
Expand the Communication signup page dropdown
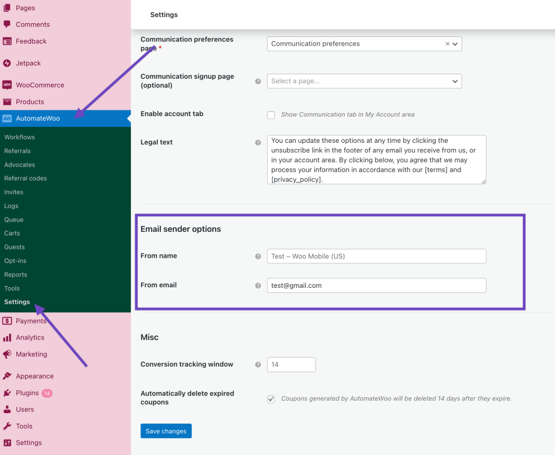click(364, 81)
